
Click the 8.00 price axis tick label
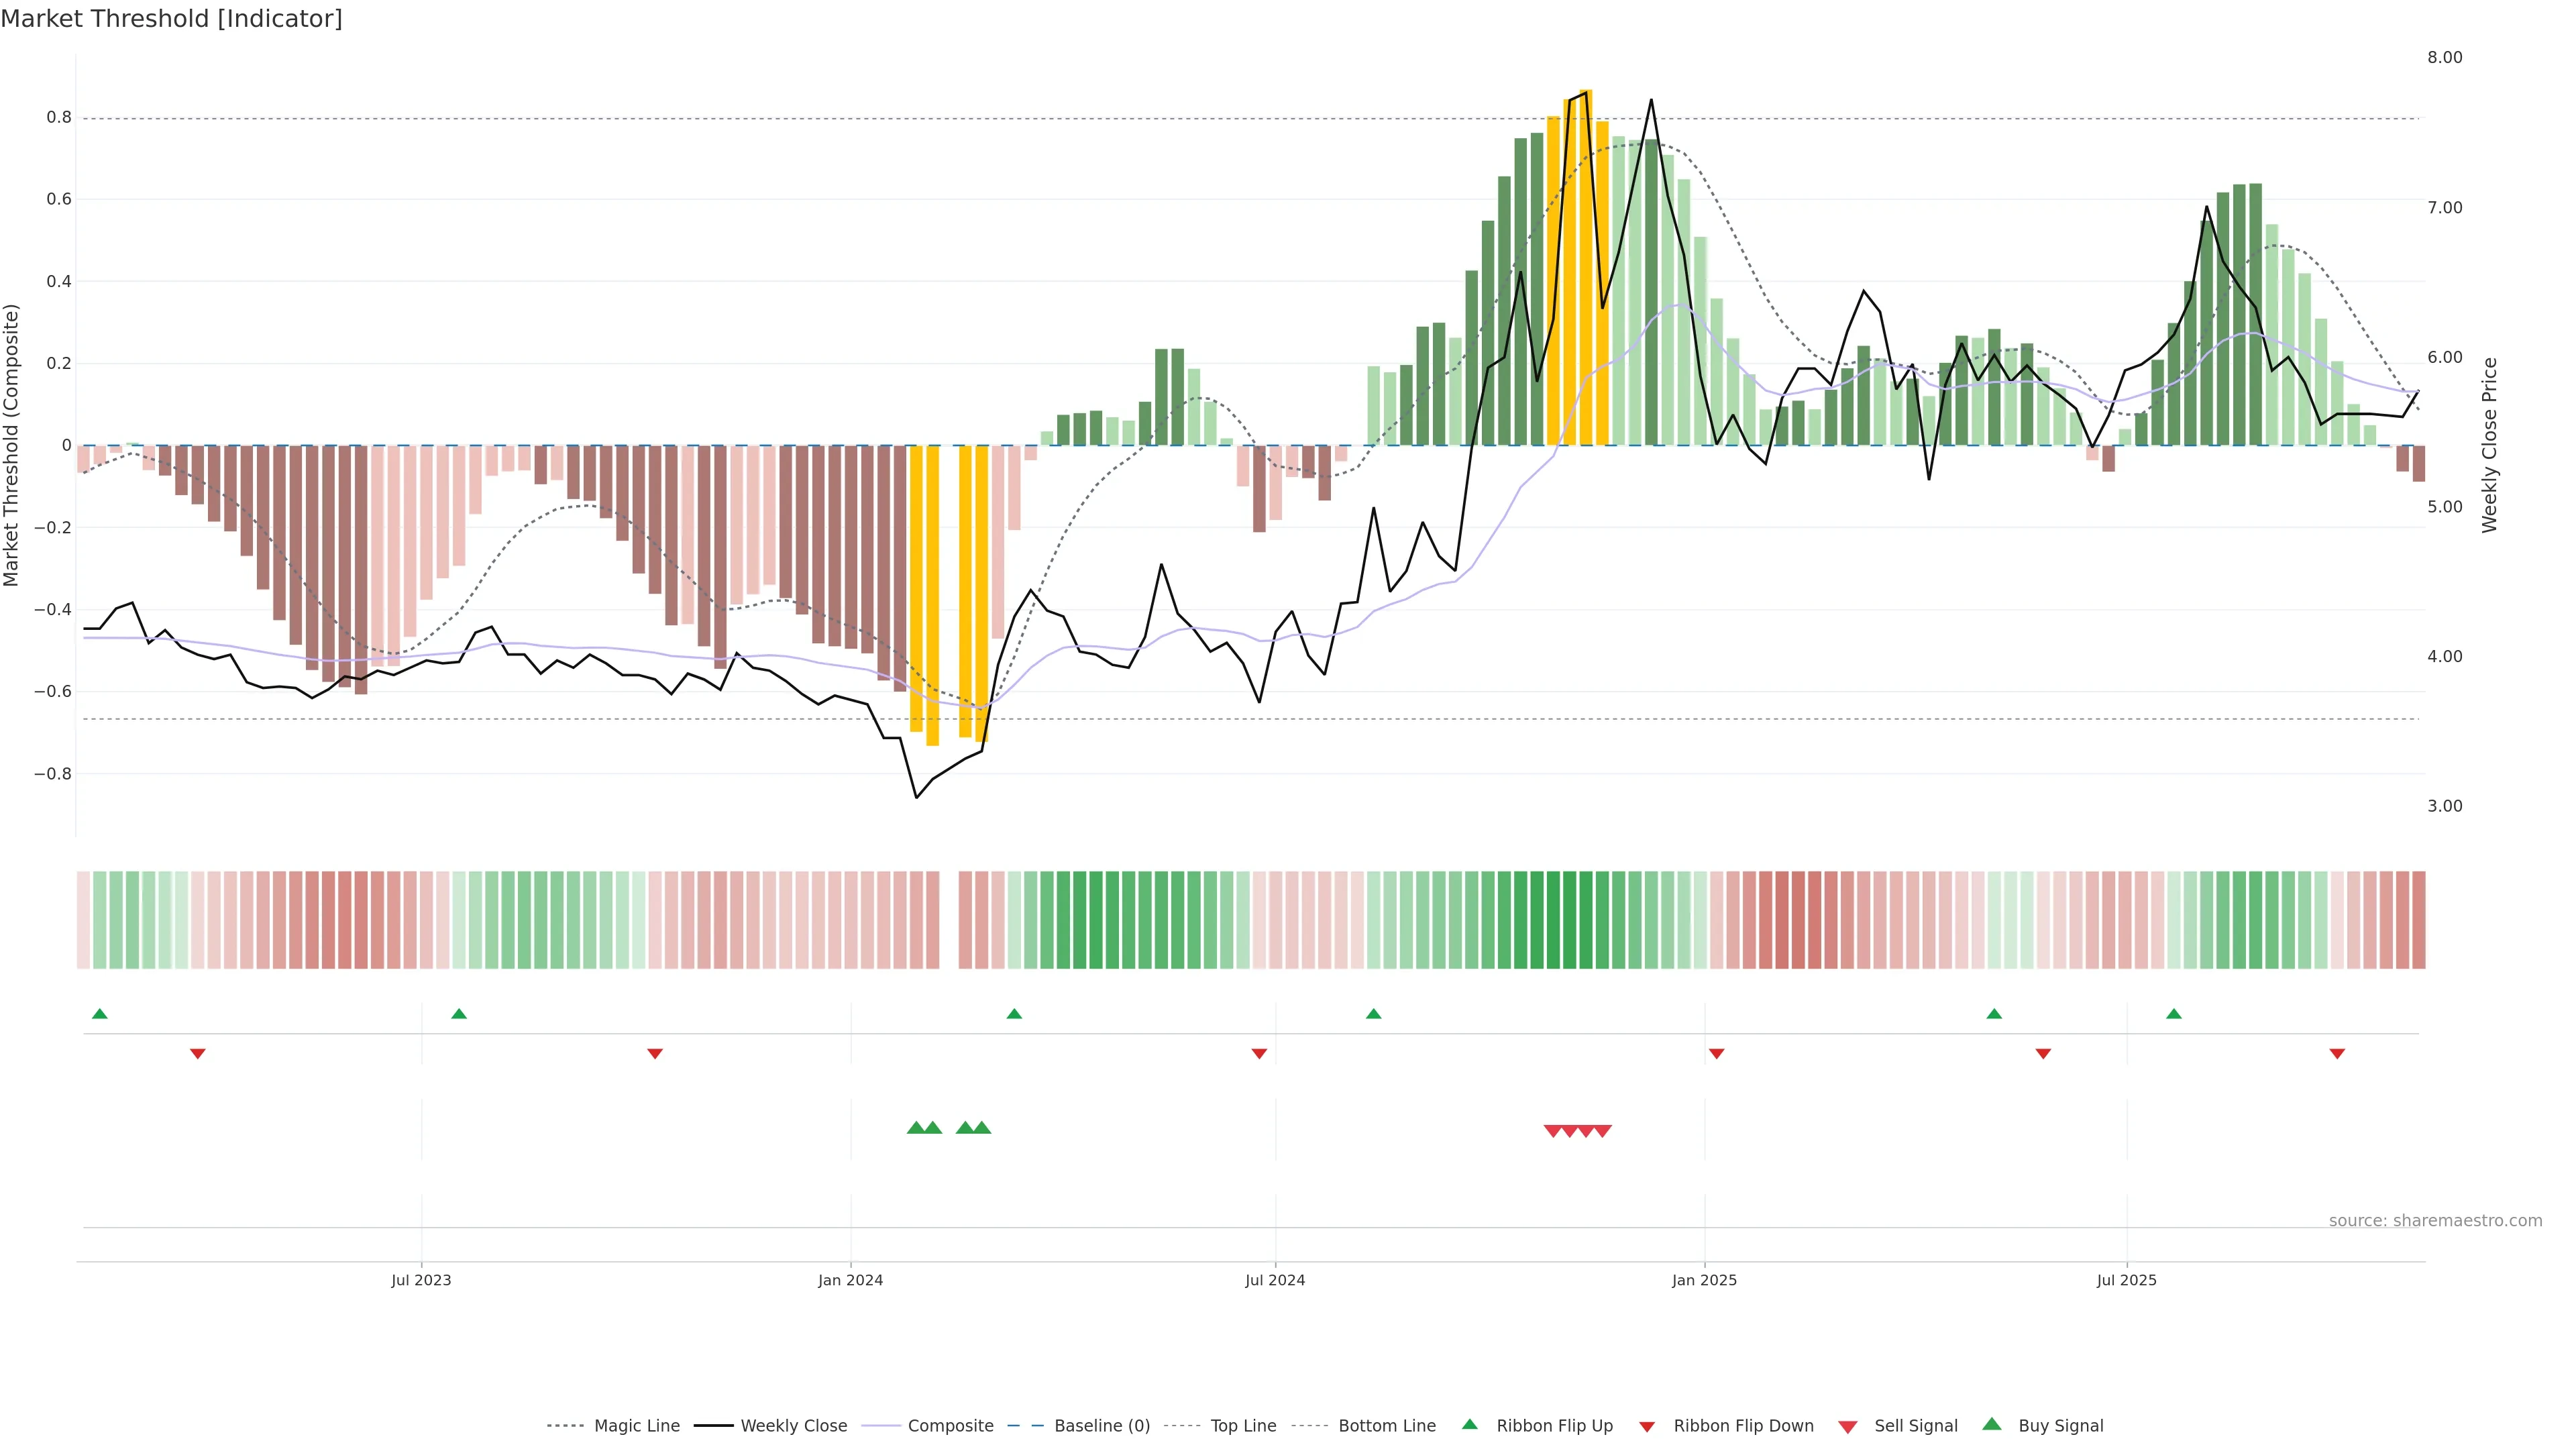click(2444, 57)
